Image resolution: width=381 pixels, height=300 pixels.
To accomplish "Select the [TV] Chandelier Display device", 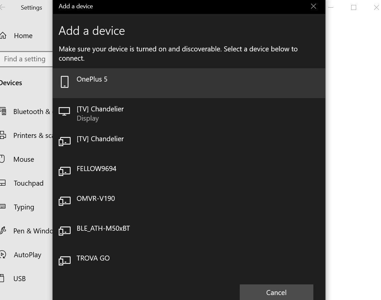I will (x=189, y=113).
